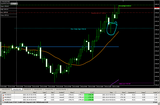
Task: Click the Prev. Daily High chart label
Action: click(78, 29)
